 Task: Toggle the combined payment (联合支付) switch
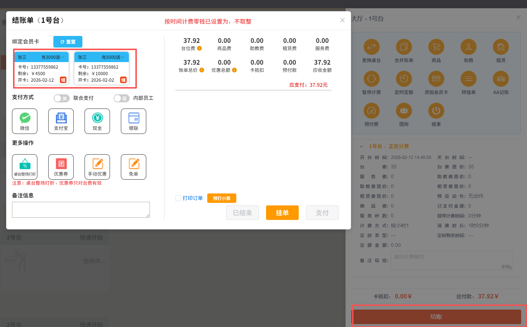coord(62,98)
